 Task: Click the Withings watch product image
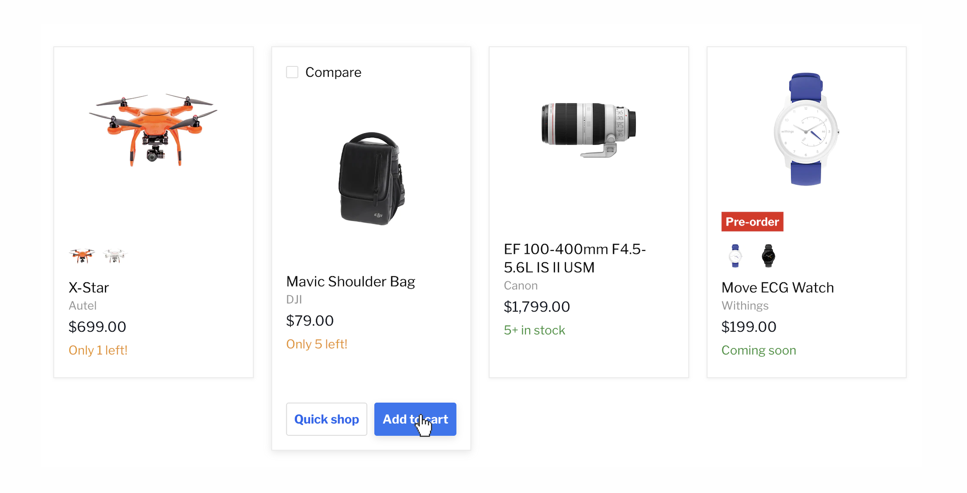click(x=807, y=131)
